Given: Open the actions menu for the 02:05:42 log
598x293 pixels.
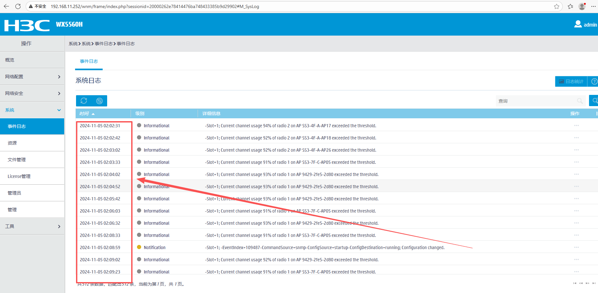Looking at the screenshot, I should (x=577, y=198).
